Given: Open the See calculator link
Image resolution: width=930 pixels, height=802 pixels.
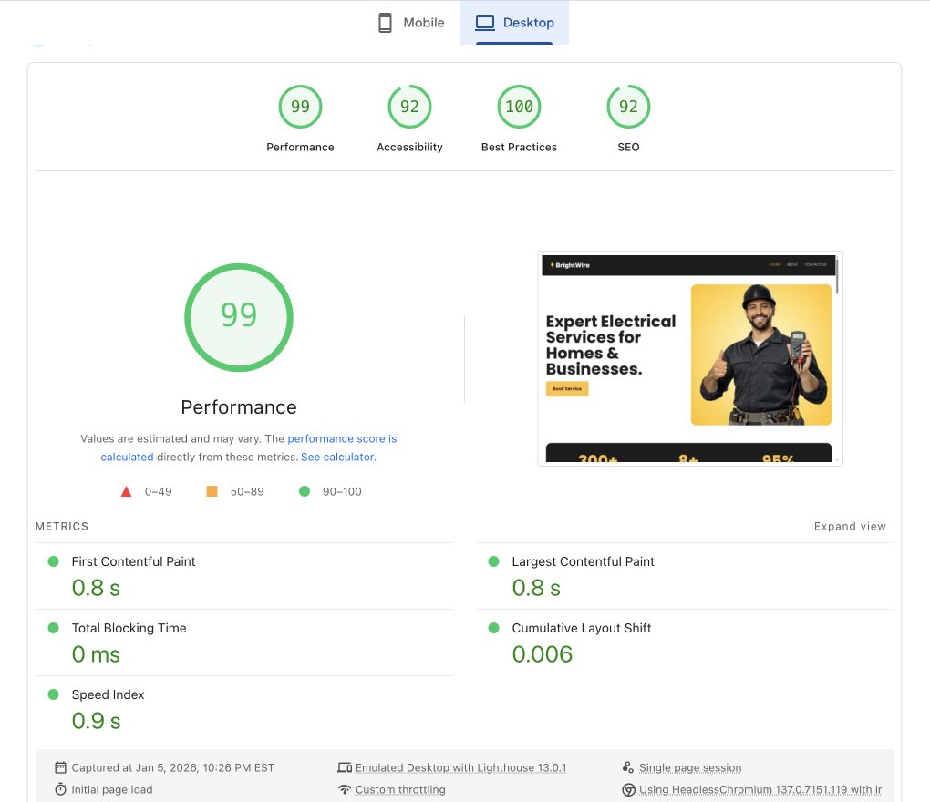Looking at the screenshot, I should (337, 457).
